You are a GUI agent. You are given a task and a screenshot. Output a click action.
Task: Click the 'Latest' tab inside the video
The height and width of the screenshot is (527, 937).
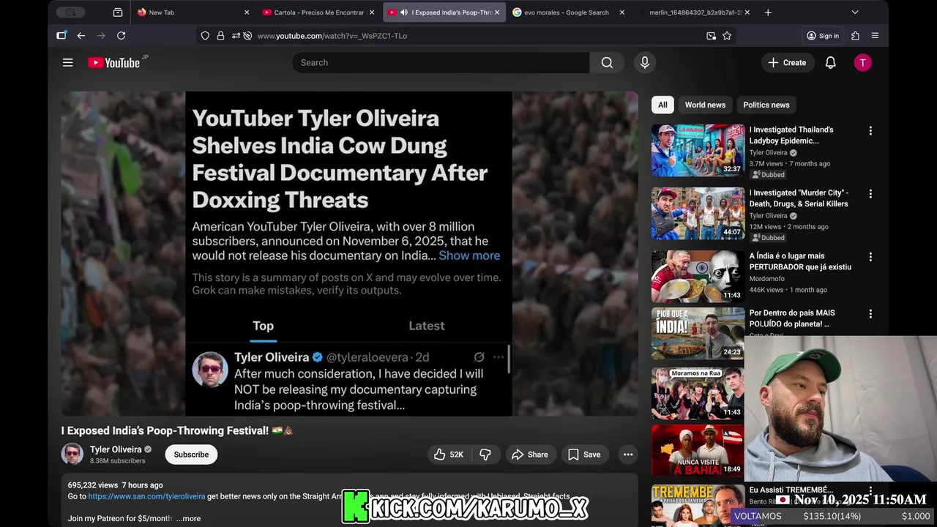[427, 326]
